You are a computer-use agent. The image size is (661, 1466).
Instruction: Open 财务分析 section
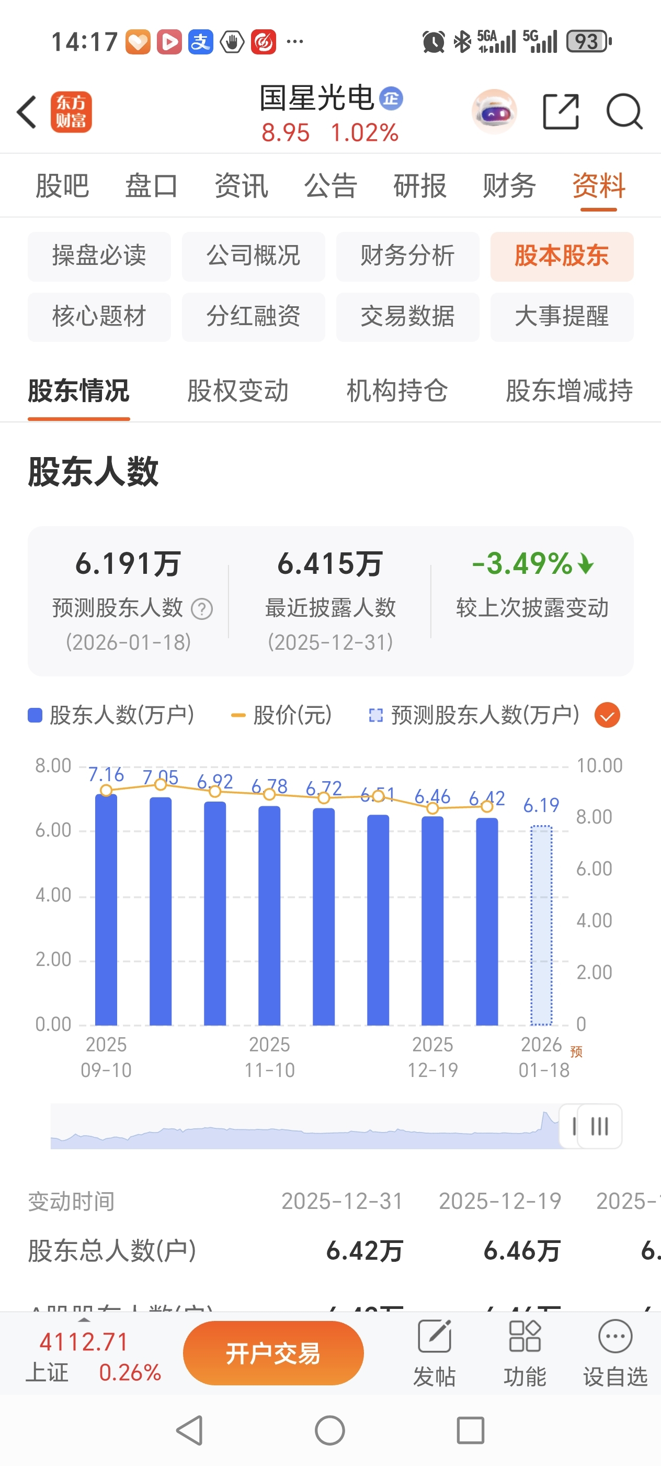407,256
